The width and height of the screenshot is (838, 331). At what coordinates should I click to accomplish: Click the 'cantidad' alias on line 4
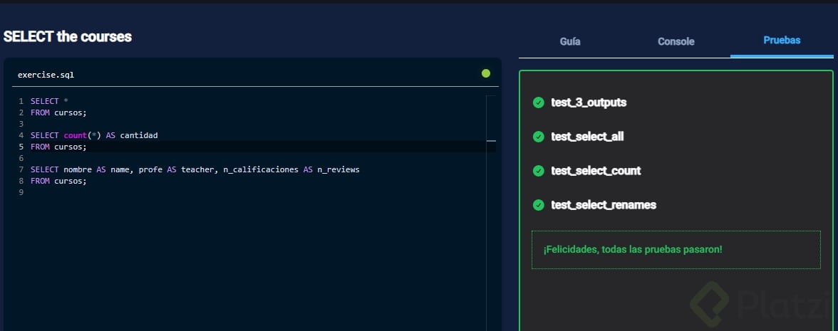(139, 135)
